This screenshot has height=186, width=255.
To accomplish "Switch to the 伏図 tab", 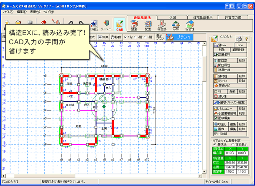I will pyautogui.click(x=172, y=18).
